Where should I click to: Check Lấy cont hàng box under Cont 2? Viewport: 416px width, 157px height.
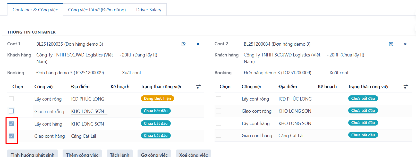[218, 123]
